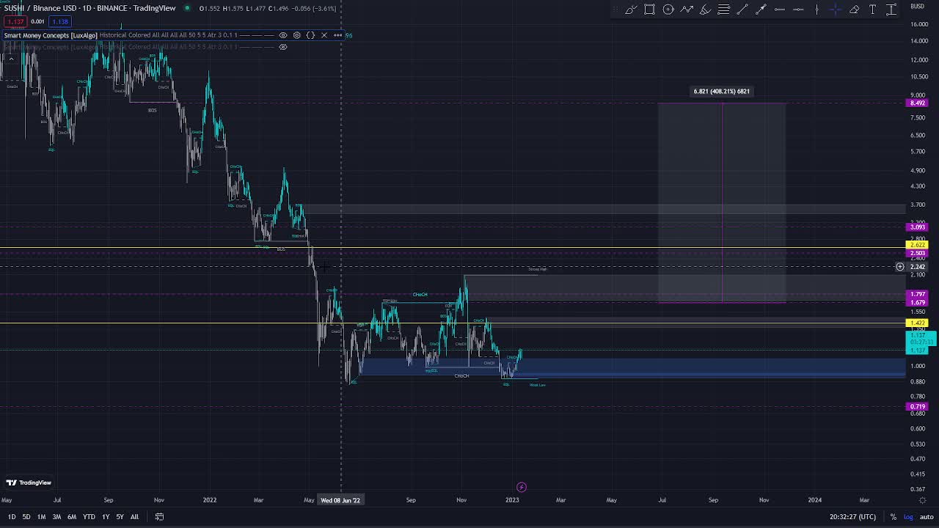The image size is (939, 528).
Task: Click the 6.821 (408.21%) measurement label
Action: point(722,92)
